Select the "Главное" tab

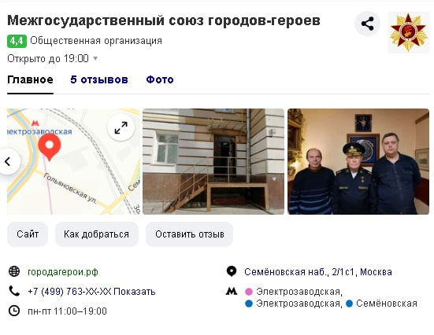pos(30,79)
